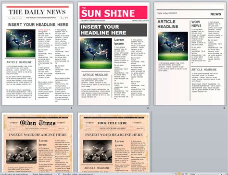Click the WOW NEWS heading on slide 3
The height and width of the screenshot is (175, 228).
point(196,24)
